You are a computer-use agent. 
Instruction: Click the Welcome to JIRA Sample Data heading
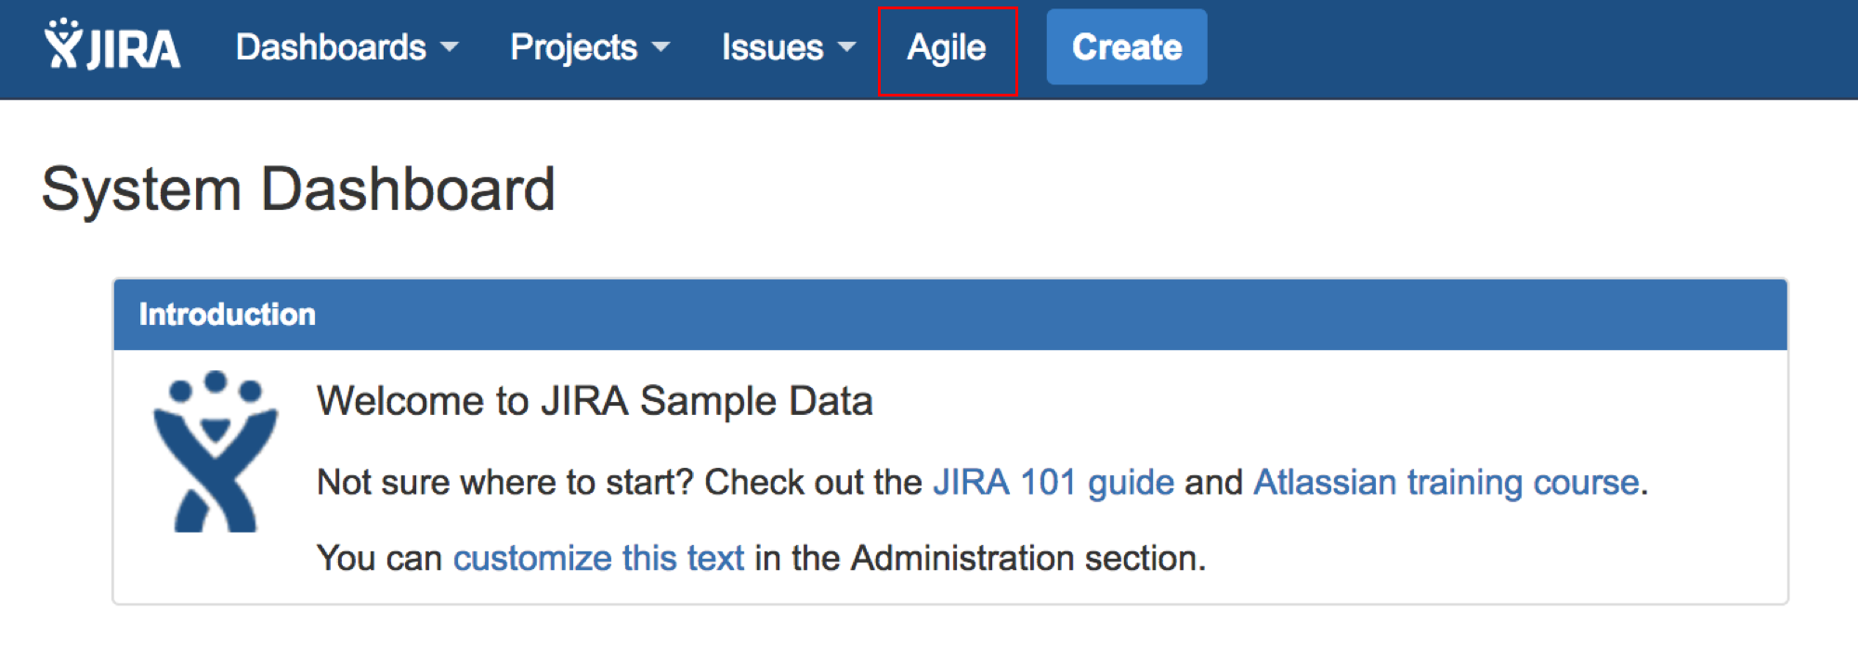click(595, 401)
